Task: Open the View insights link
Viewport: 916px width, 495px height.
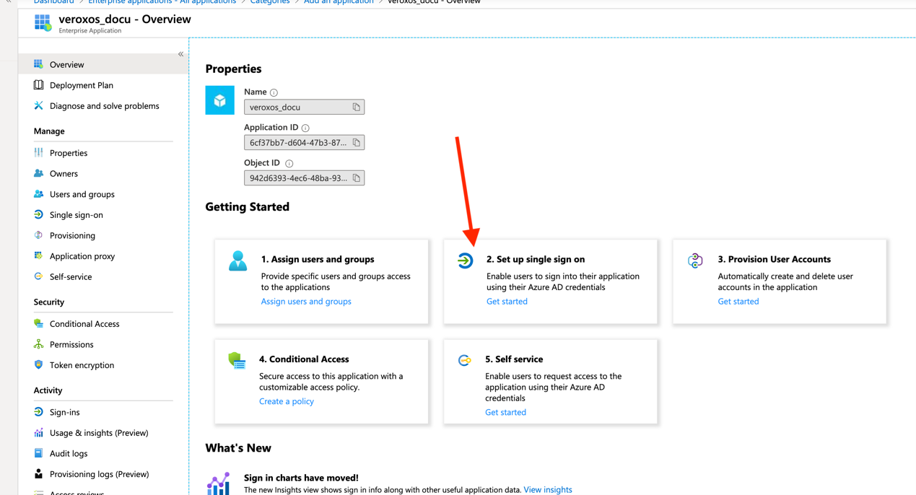Action: coord(548,490)
